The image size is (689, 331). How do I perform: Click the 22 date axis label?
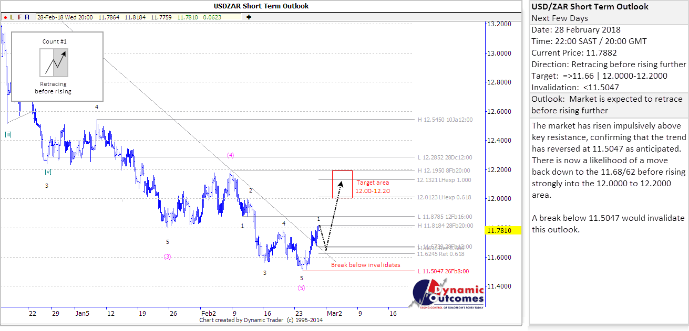coord(33,313)
